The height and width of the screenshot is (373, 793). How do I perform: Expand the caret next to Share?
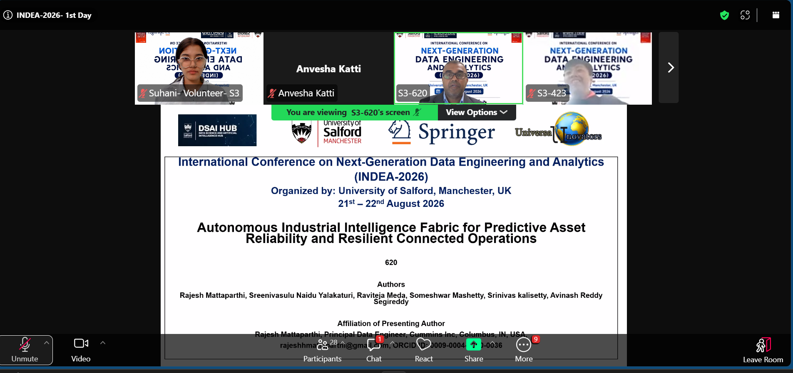click(492, 343)
